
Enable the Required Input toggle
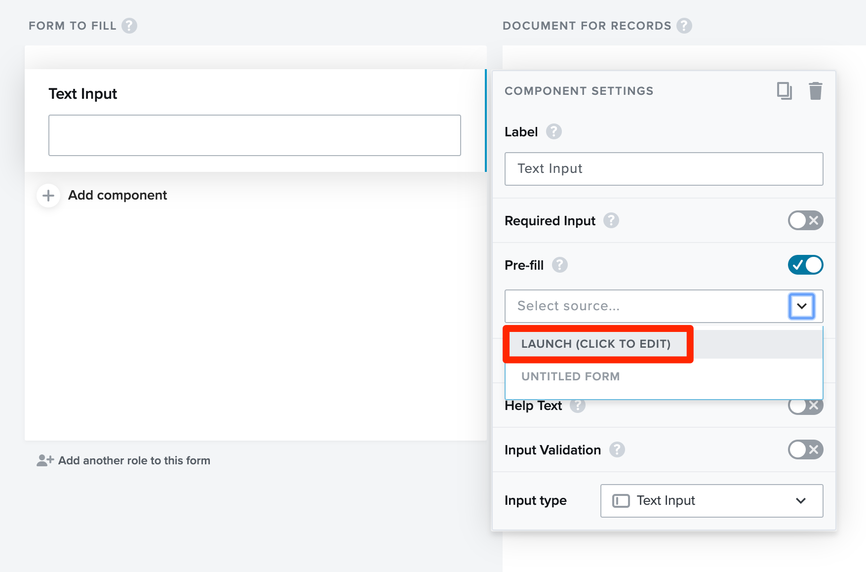[805, 220]
